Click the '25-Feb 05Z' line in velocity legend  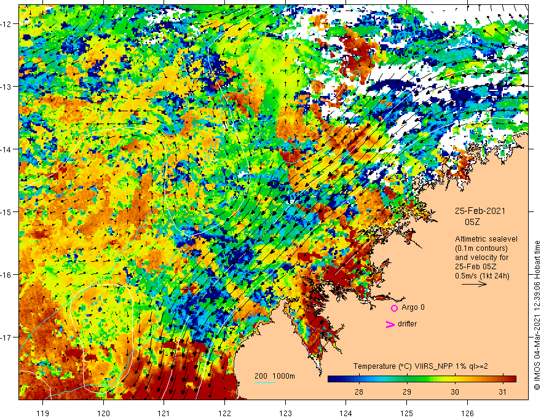click(x=475, y=267)
